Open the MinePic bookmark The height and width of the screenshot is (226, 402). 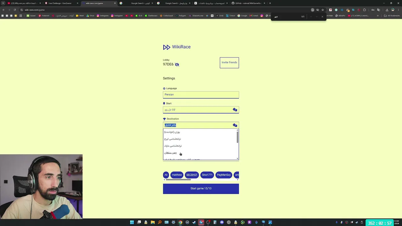(x=340, y=16)
